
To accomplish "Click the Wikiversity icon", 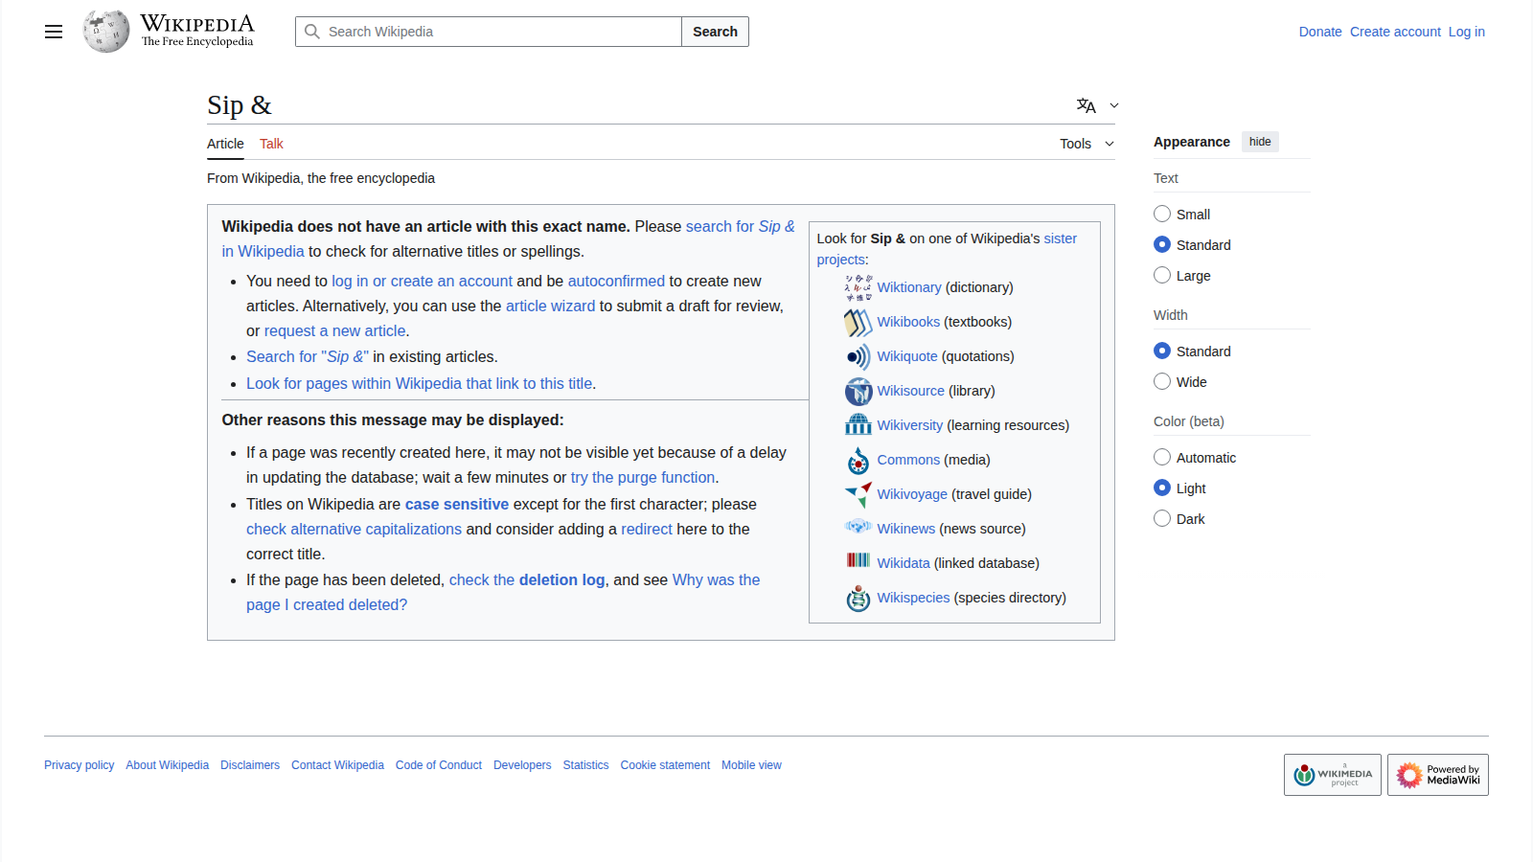I will point(858,425).
